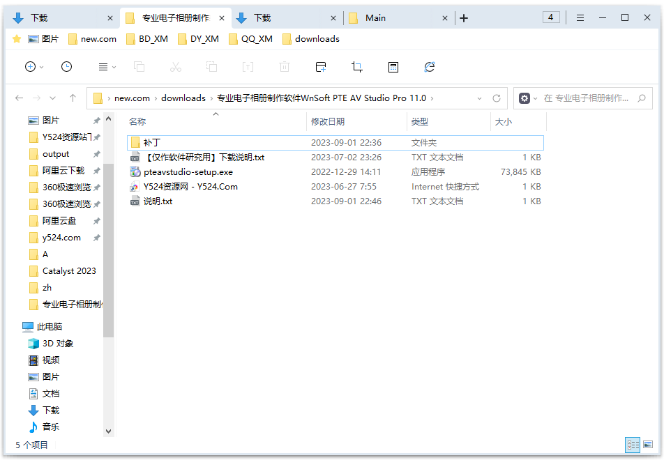Open recent locations dropdown arrow
Screen dimensions: 664x460
tap(52, 98)
